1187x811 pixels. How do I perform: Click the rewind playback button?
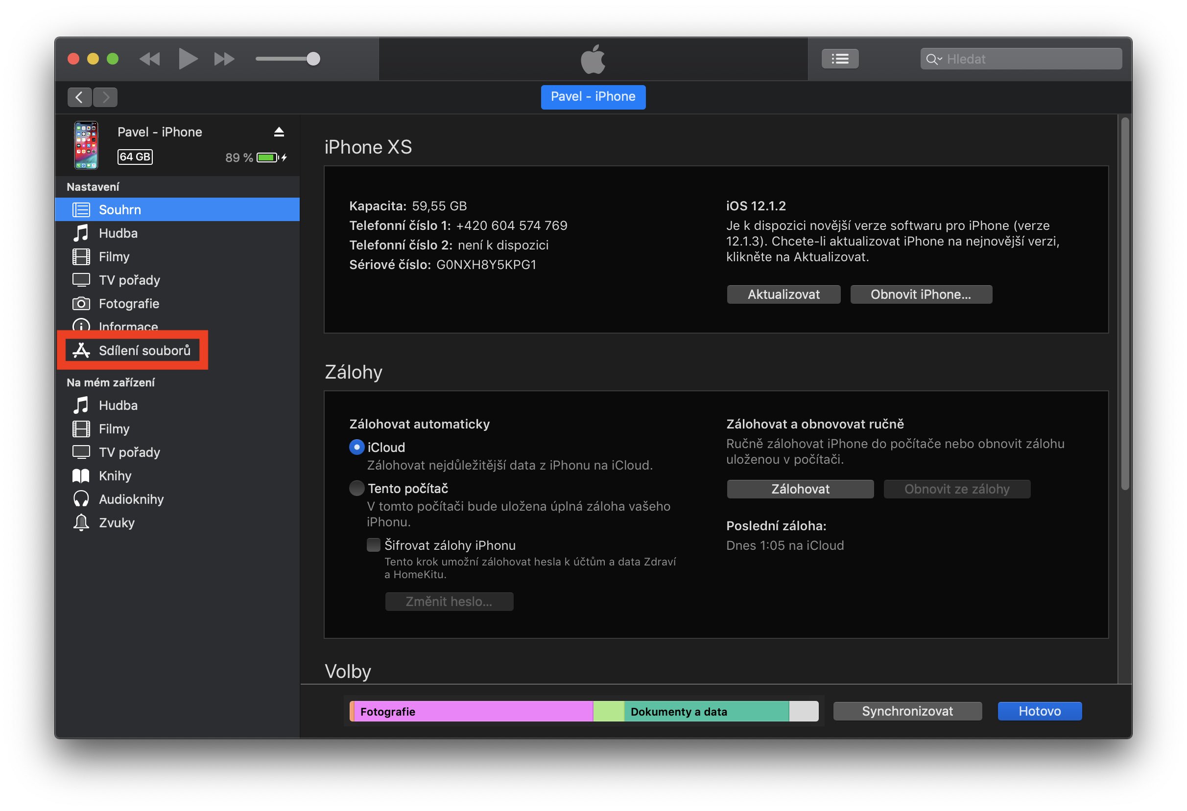click(x=150, y=59)
